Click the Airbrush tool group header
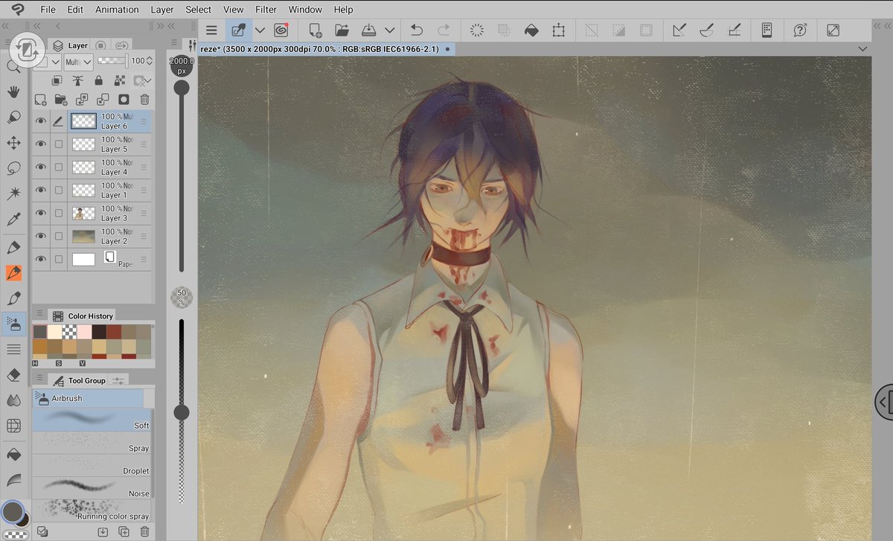 pos(87,398)
